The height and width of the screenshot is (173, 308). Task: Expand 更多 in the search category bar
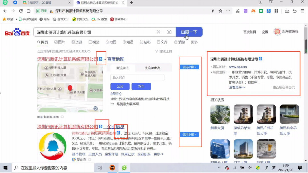tap(194, 42)
